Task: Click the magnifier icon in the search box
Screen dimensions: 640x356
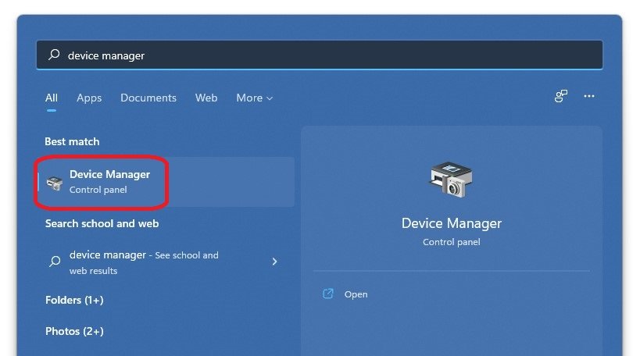Action: point(54,55)
